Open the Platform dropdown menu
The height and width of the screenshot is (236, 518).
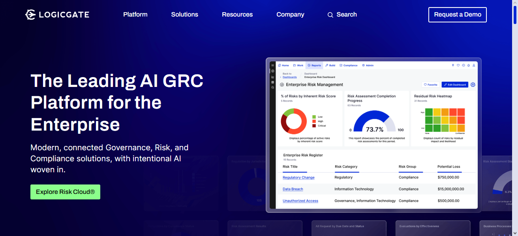(x=135, y=15)
